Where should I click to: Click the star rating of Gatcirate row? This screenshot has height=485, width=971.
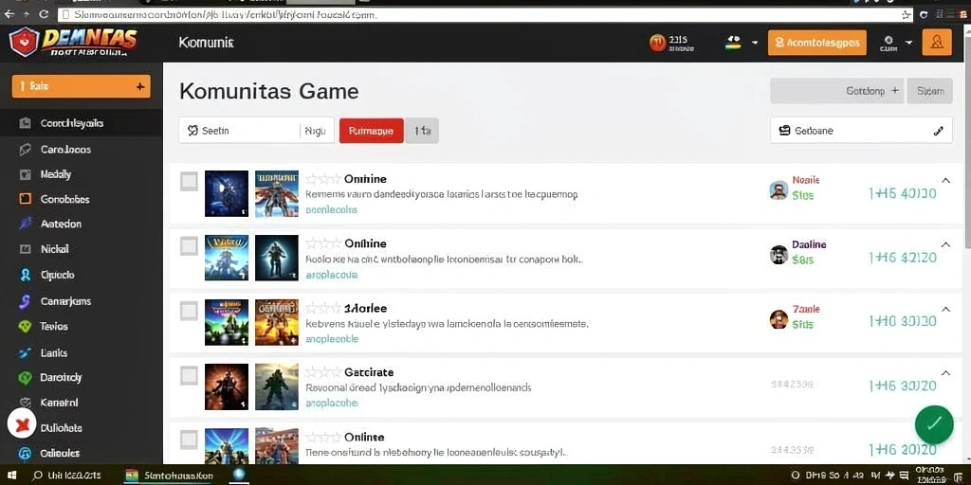click(322, 372)
